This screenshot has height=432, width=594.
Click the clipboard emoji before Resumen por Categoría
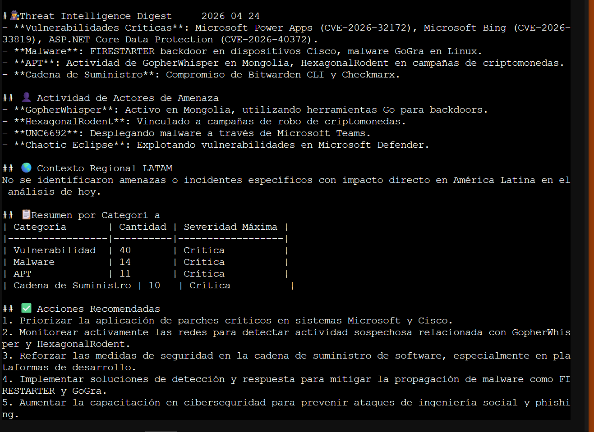coord(27,214)
